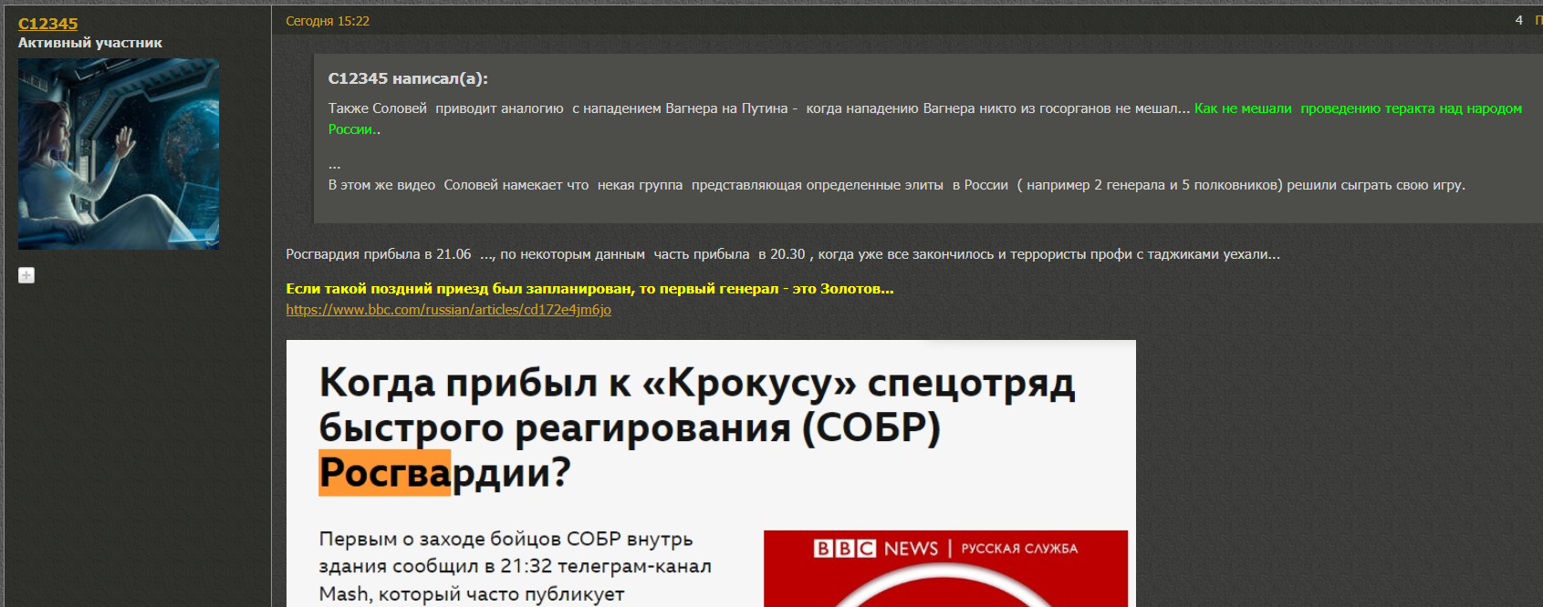Viewport: 1543px width, 607px height.
Task: Open the post timestamp 'Сегодня 15:22'
Action: (328, 21)
